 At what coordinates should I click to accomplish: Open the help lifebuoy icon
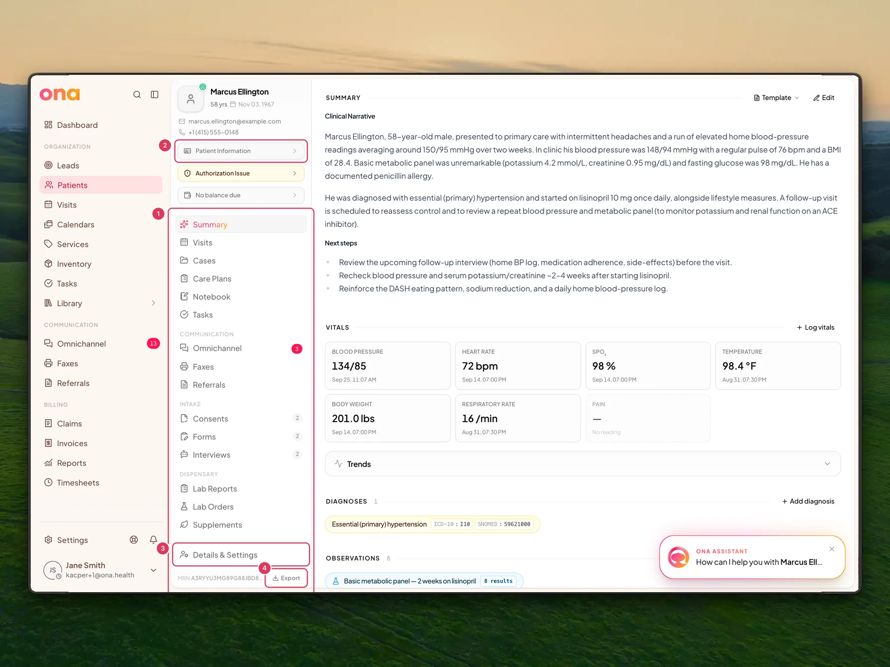tap(134, 540)
